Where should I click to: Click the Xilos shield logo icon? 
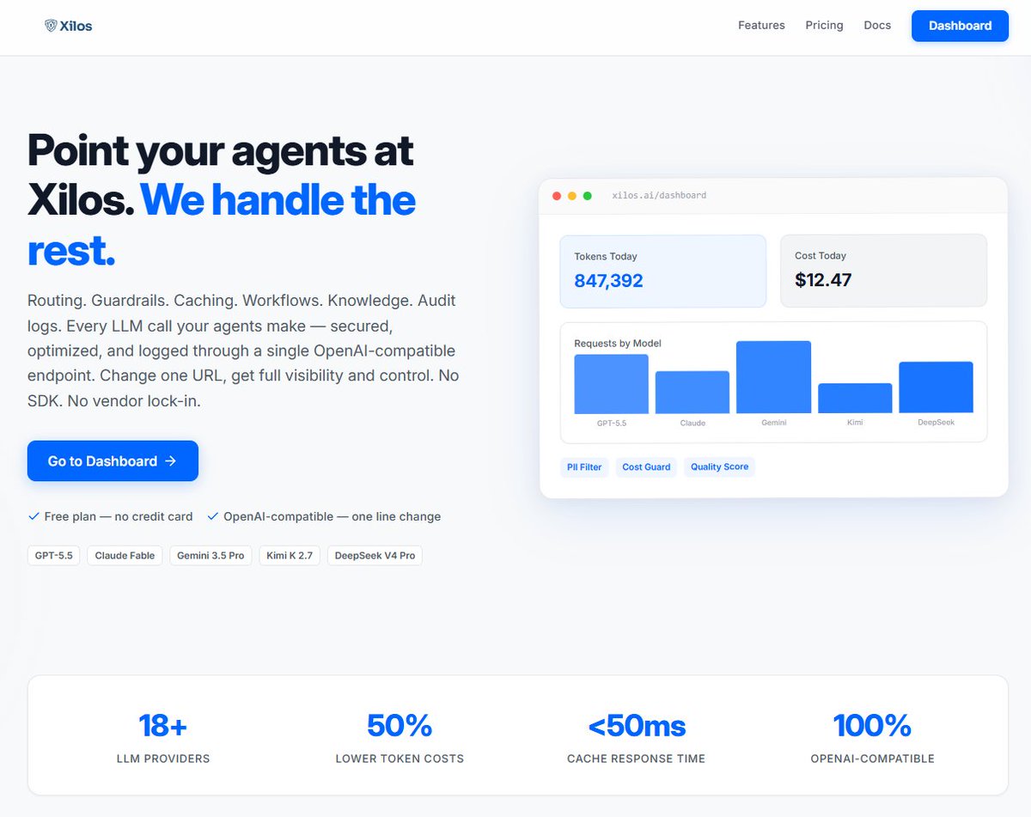coord(51,26)
